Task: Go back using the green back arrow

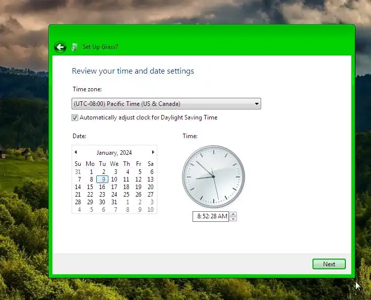Action: pyautogui.click(x=60, y=47)
